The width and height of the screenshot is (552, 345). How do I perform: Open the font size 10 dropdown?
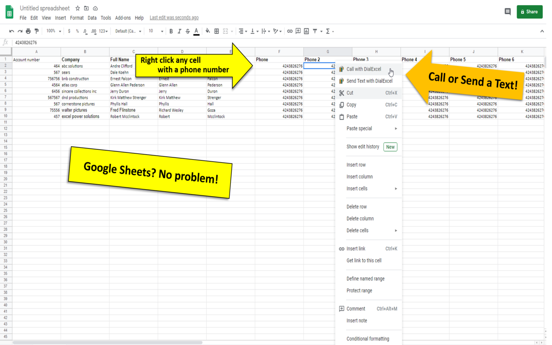(156, 31)
